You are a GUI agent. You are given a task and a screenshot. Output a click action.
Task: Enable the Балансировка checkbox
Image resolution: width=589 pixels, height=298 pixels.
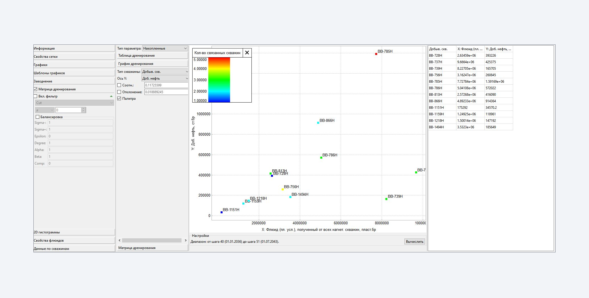[x=37, y=117]
